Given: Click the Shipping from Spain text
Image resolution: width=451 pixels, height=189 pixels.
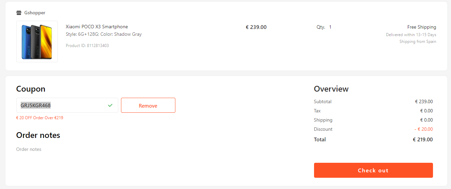Looking at the screenshot, I should (418, 42).
